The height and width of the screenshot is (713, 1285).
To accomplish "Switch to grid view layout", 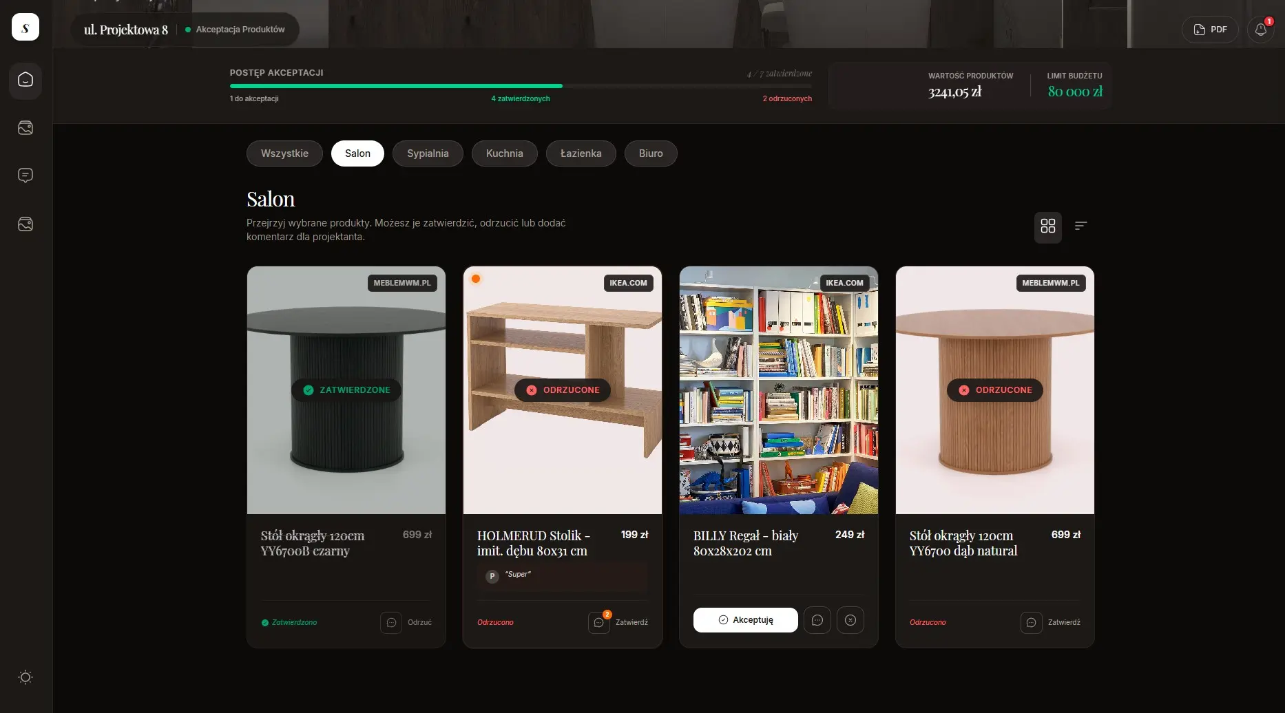I will (x=1047, y=226).
